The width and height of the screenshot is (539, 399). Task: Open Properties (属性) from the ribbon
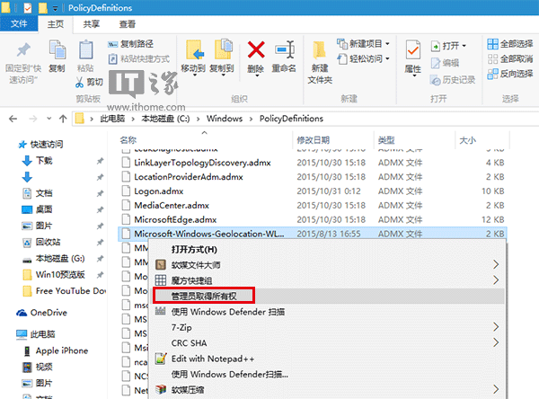tap(413, 54)
